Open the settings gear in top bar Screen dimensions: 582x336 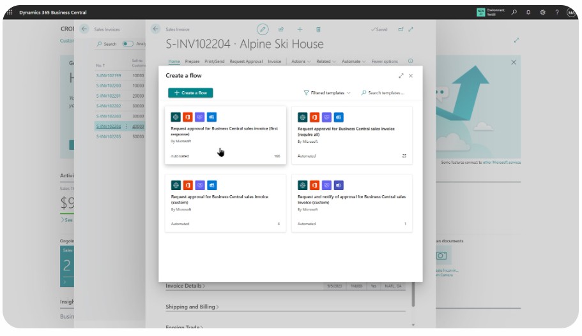click(x=542, y=13)
